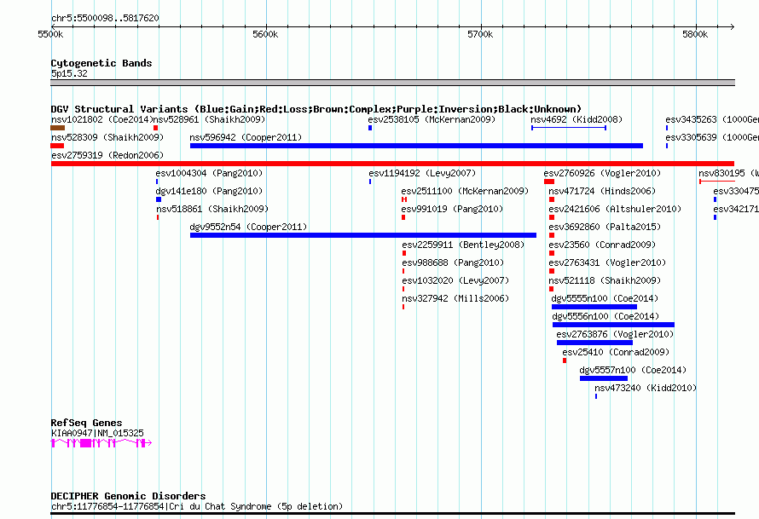Open the esv2511100 (McKernan2009) label
Screen dimensions: 759x519
point(465,191)
